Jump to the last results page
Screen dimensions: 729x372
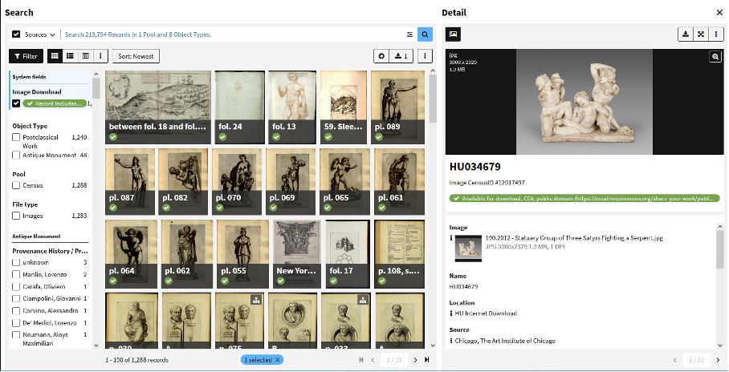[426, 360]
